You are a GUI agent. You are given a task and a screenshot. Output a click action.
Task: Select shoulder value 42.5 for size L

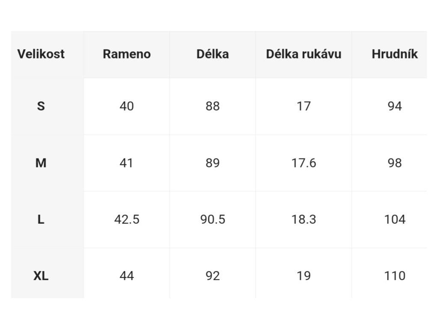(127, 220)
